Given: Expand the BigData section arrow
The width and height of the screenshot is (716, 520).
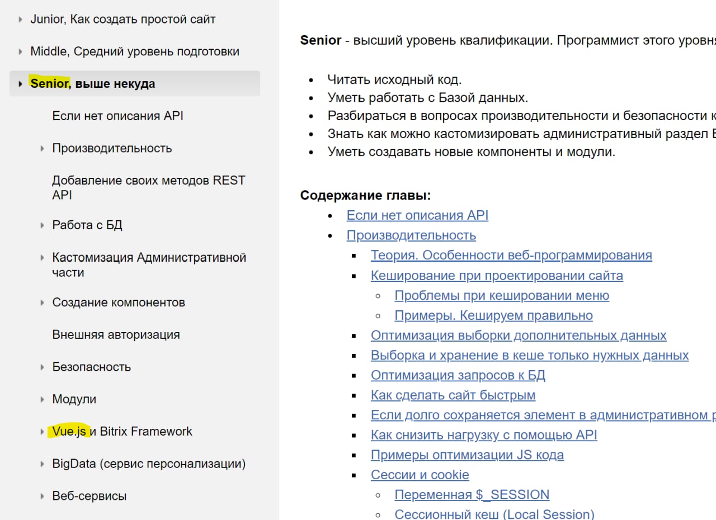Looking at the screenshot, I should 43,464.
